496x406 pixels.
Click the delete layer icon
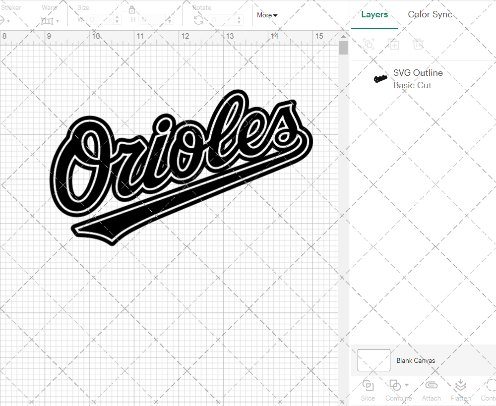tap(418, 44)
